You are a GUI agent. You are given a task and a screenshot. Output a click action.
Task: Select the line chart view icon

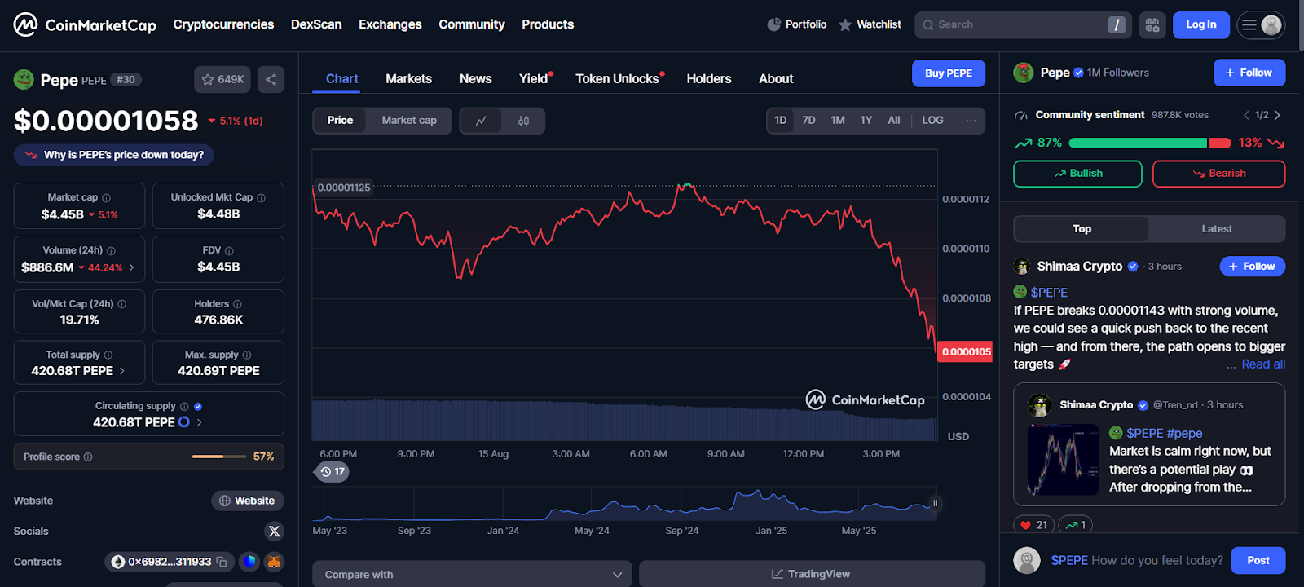click(x=481, y=121)
